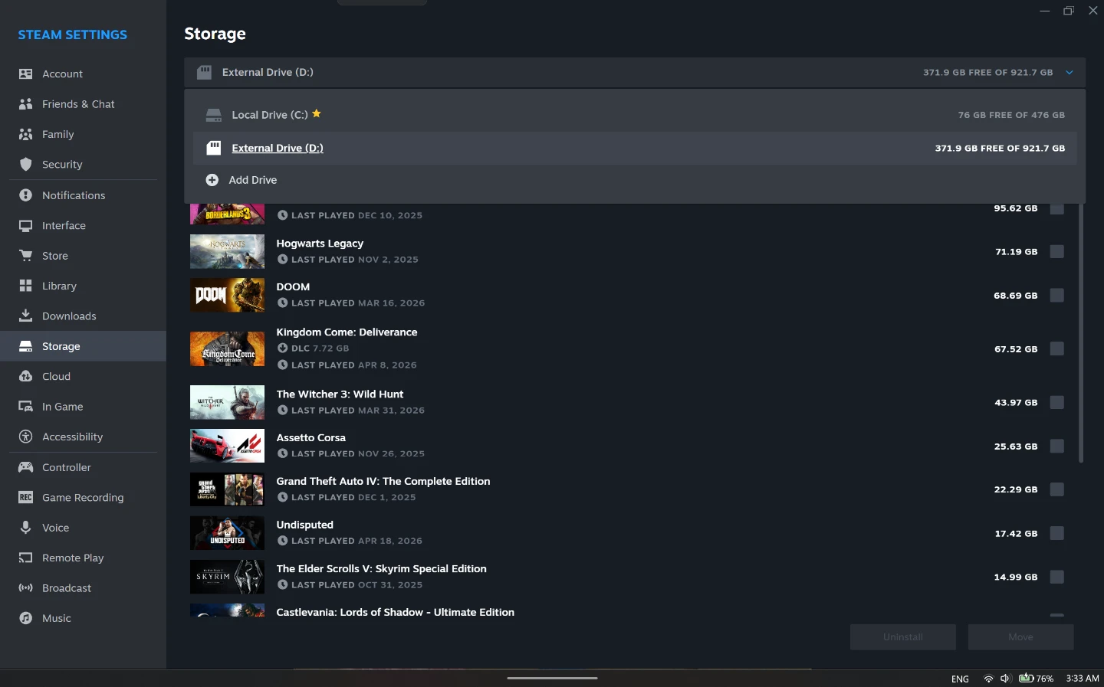Choose Local Drive (C:) from drive list
The image size is (1104, 687).
[x=635, y=115]
